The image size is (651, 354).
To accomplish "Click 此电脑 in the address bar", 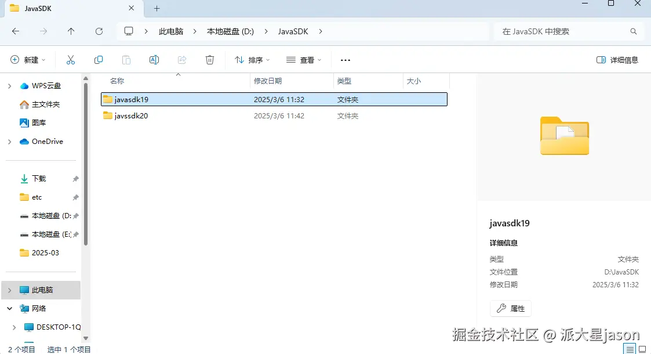I will [171, 31].
